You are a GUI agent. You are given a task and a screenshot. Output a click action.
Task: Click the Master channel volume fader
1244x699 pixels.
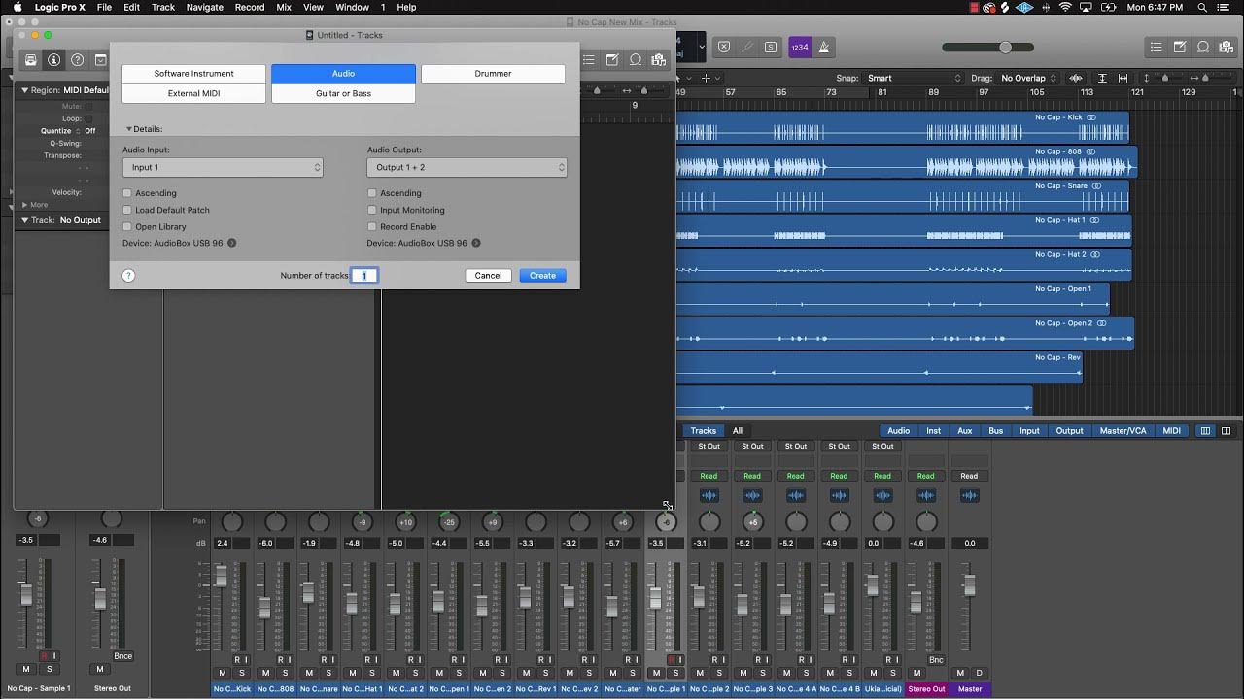click(x=969, y=585)
